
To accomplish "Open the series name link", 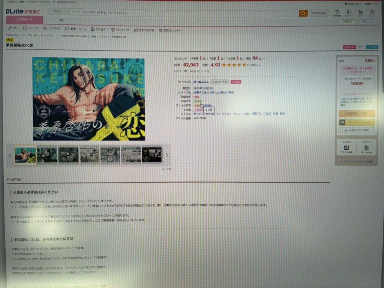I will tap(213, 92).
